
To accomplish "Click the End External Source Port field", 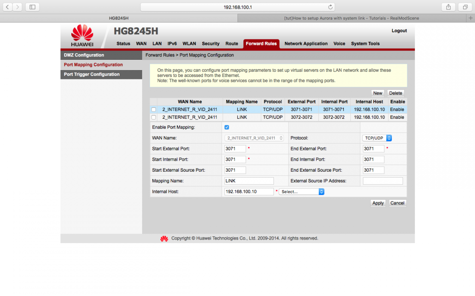I will coord(374,170).
